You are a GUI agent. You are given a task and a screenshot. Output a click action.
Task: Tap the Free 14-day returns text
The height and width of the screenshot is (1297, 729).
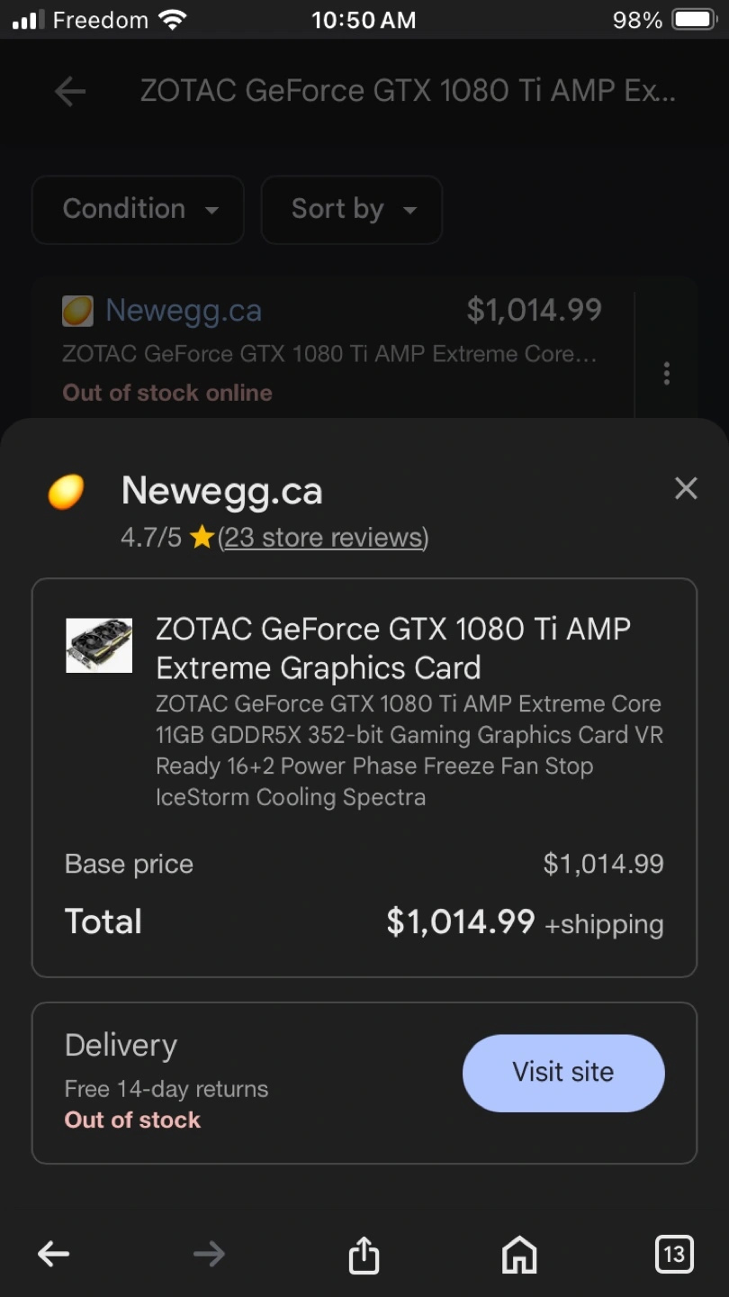166,1089
